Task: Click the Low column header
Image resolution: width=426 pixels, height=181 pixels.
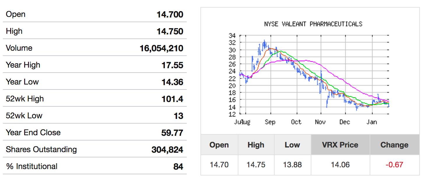Action: [x=292, y=145]
